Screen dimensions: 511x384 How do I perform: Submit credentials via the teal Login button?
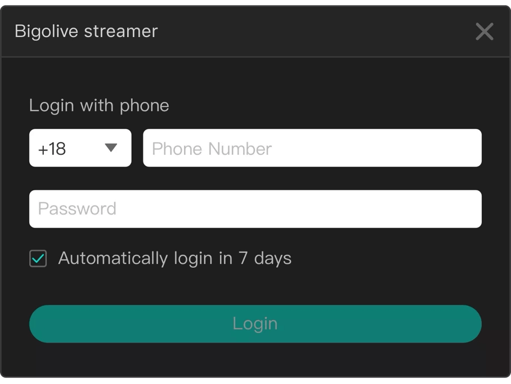coord(255,323)
